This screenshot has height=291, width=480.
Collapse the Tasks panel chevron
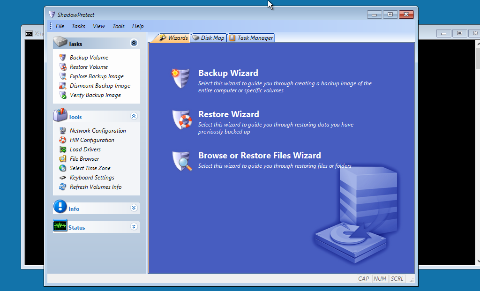pyautogui.click(x=134, y=43)
